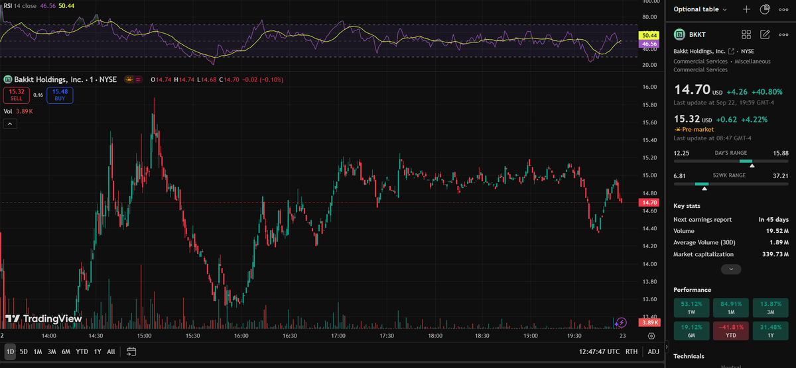Click the BKKT ticker name in details panel
Viewport: 796px width, 368px height.
(698, 34)
